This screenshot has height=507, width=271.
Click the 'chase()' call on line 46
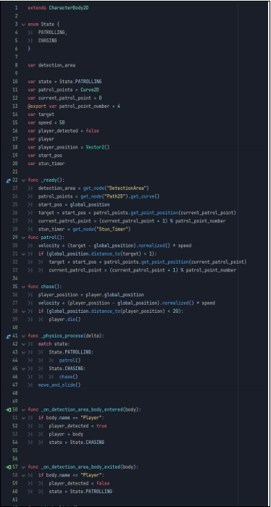coord(69,377)
